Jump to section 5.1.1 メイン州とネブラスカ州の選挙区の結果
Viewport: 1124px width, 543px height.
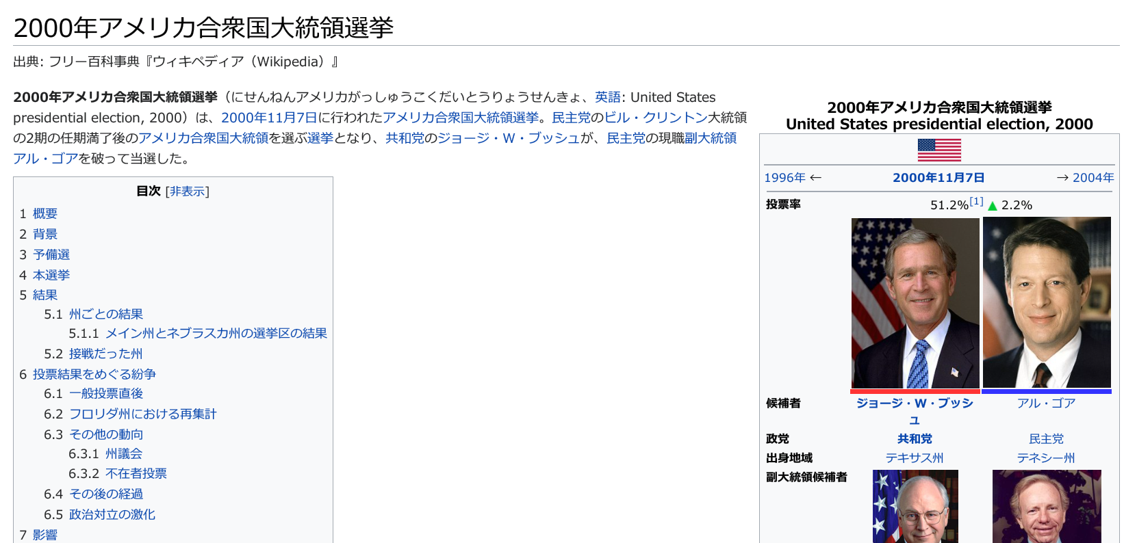198,334
